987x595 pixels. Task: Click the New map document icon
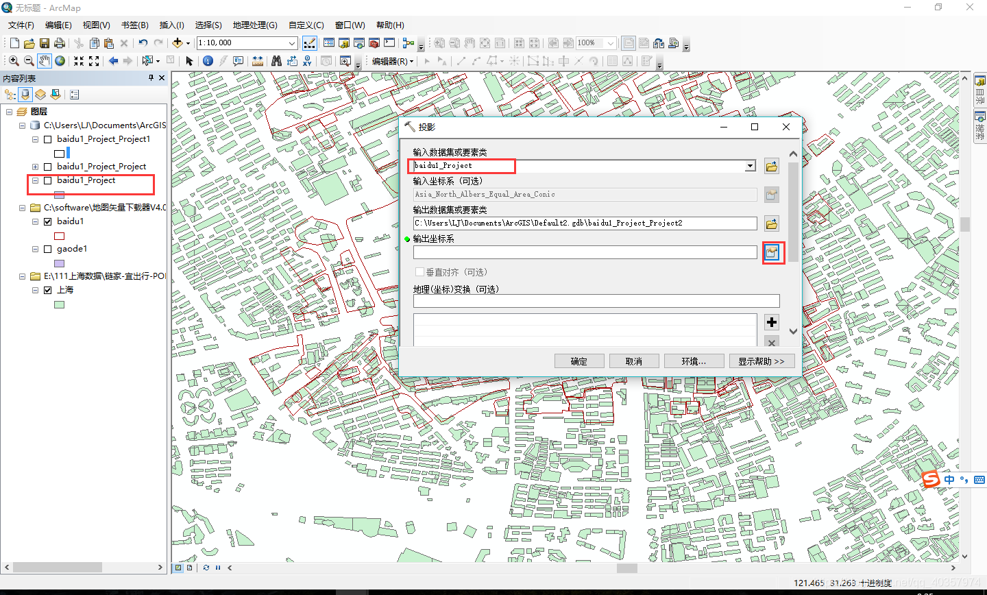pyautogui.click(x=14, y=43)
